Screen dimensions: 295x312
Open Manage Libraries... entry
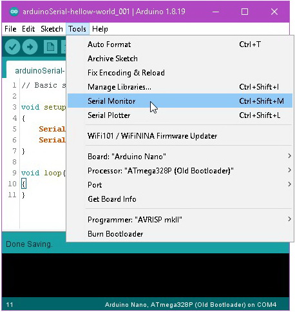[x=180, y=87]
